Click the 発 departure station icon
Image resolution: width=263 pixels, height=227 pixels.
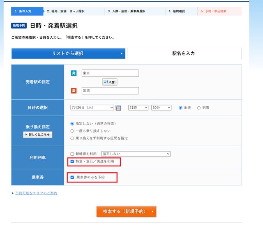coord(74,73)
